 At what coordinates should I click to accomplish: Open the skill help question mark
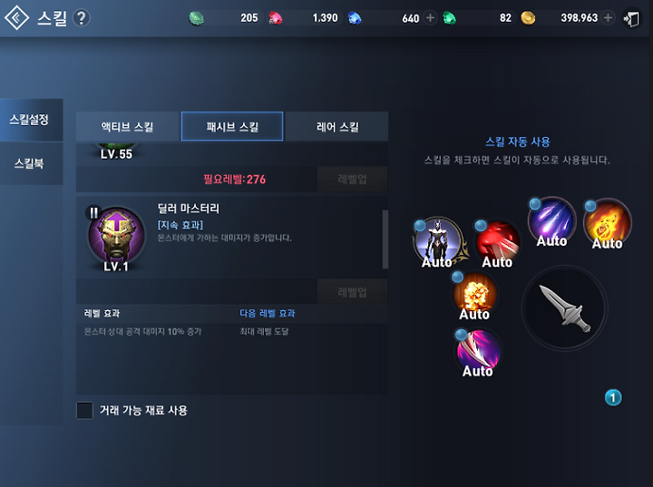coord(82,18)
